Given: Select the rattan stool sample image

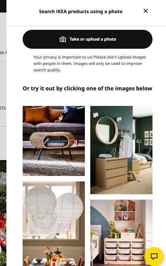Looking at the screenshot, I should (54, 141).
